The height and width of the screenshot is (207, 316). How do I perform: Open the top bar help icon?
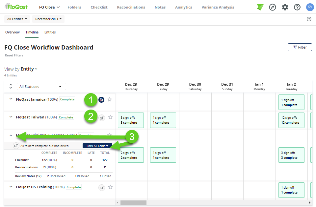297,8
